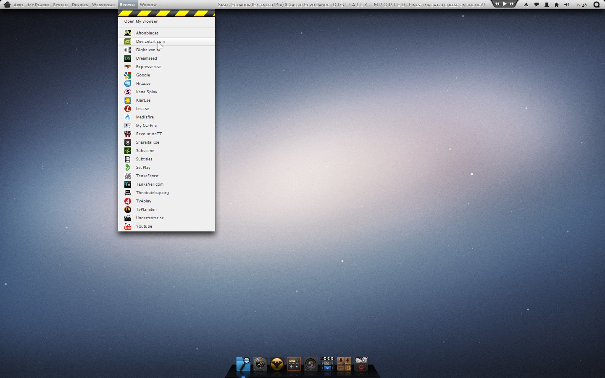Select My CC-File entry

click(x=166, y=126)
